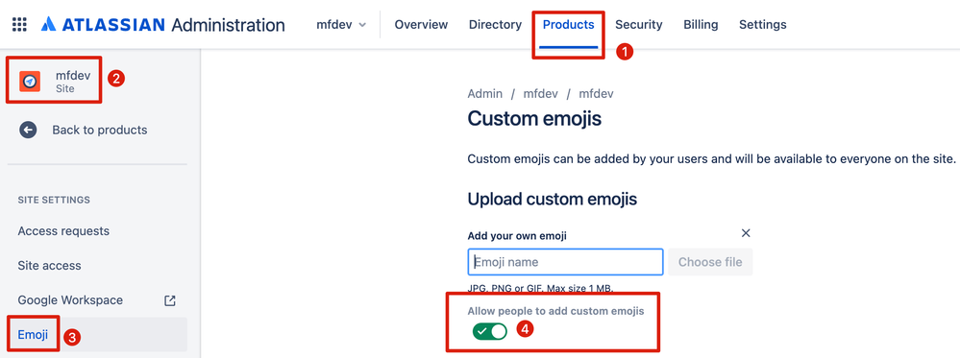960x358 pixels.
Task: Click the mfdev Site name in sidebar
Action: (x=73, y=76)
